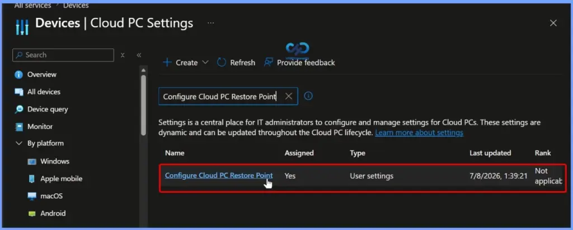Open All devices in sidebar

click(44, 92)
